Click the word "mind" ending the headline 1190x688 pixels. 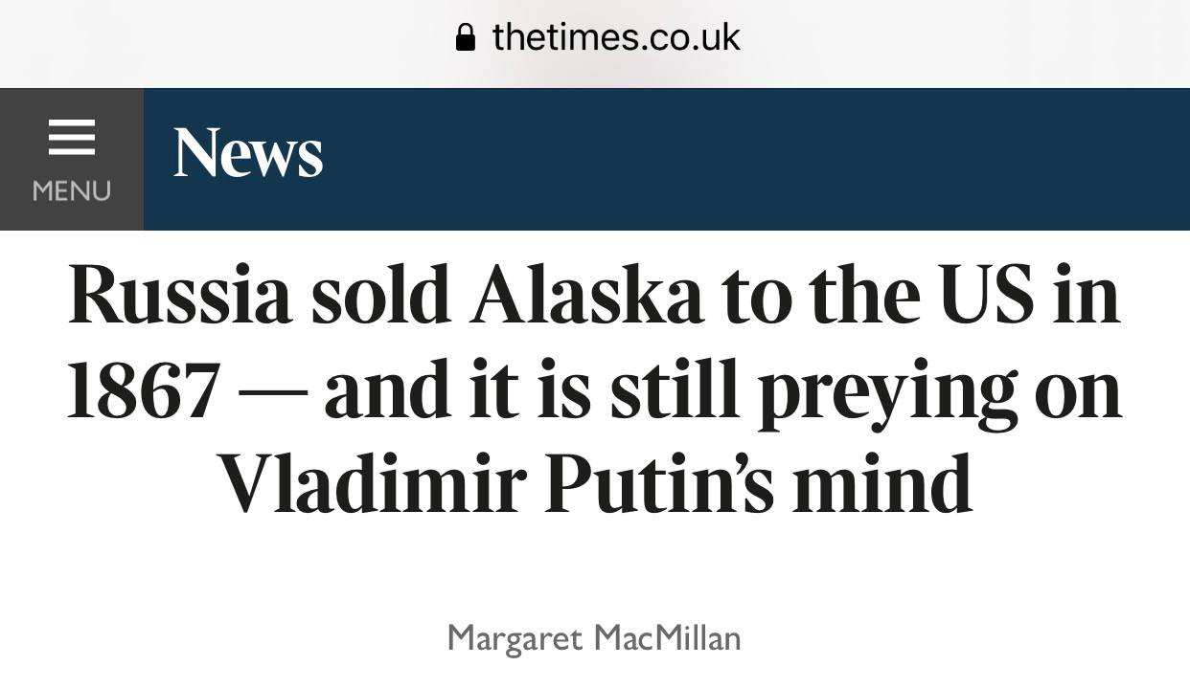[x=882, y=483]
